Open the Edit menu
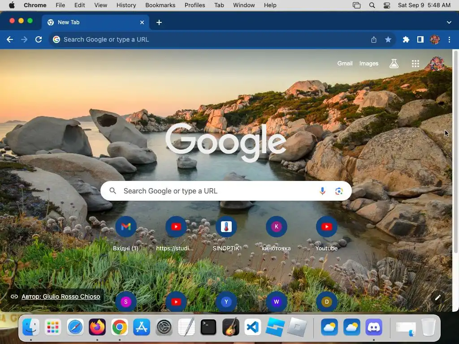Screen dimensions: 459x344 coord(79,5)
